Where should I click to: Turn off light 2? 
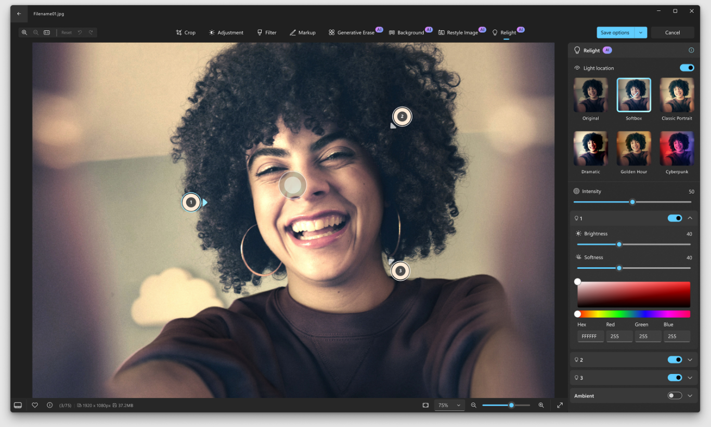(675, 359)
